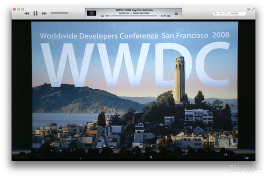267x177 pixels.
Task: Adjust the volume slider
Action: (x=61, y=13)
